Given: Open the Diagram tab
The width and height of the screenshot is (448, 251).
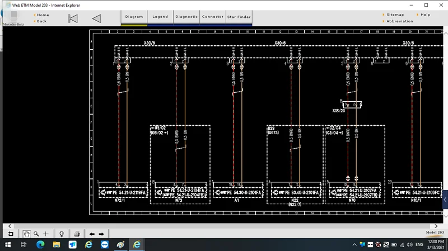Looking at the screenshot, I should pyautogui.click(x=134, y=17).
